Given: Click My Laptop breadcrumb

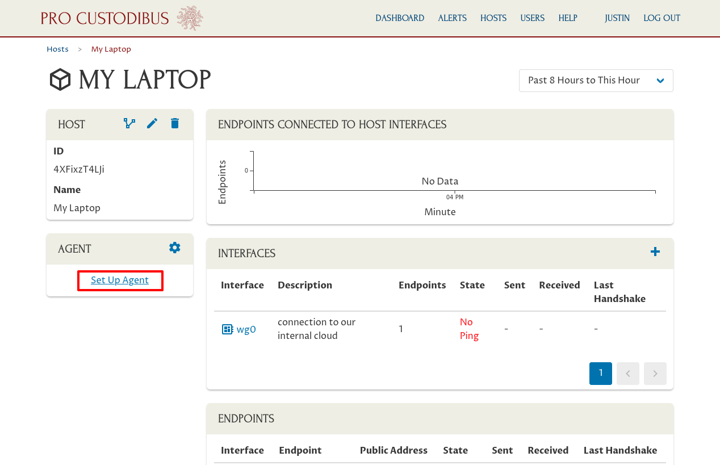Looking at the screenshot, I should click(111, 49).
